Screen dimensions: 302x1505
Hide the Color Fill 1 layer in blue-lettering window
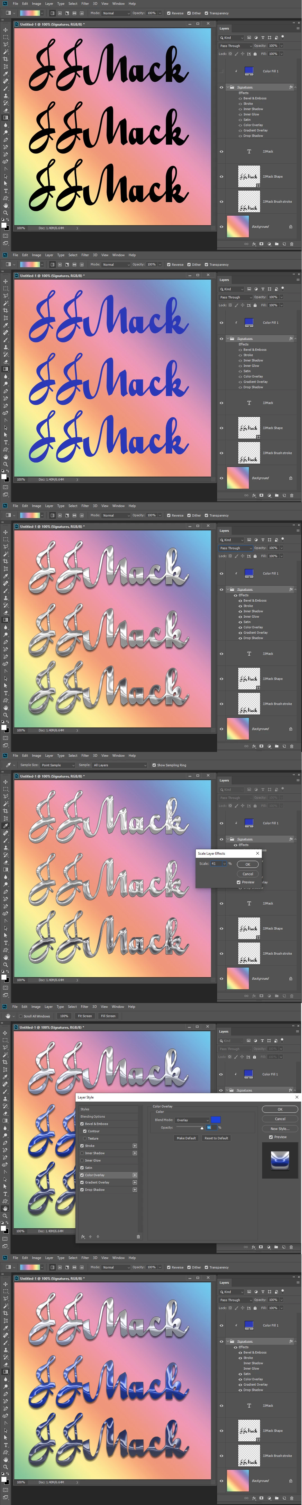(222, 323)
